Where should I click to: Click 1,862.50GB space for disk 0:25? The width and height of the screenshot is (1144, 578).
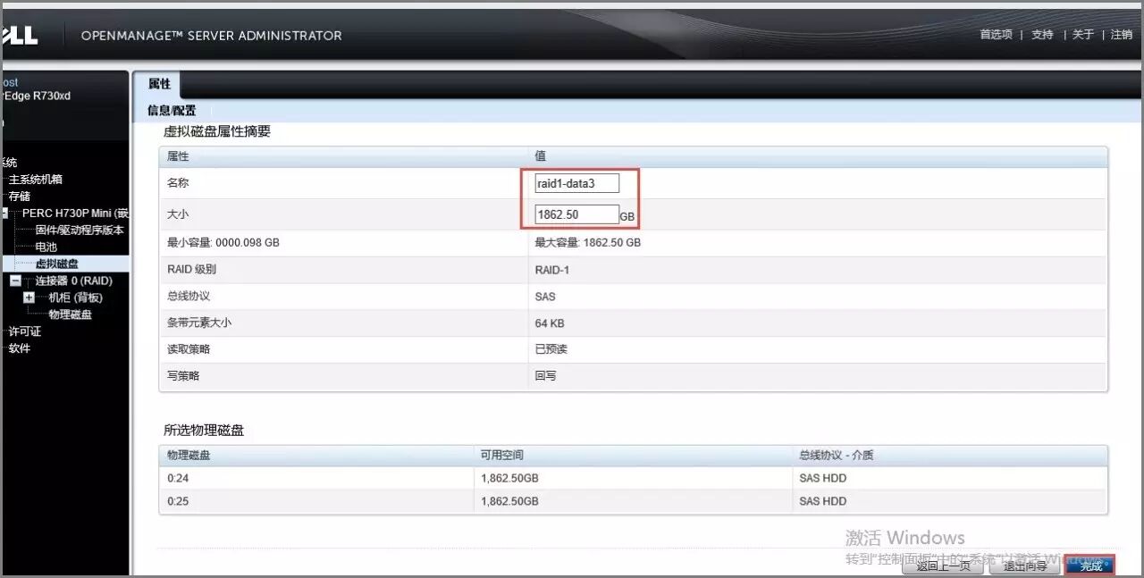(x=509, y=502)
